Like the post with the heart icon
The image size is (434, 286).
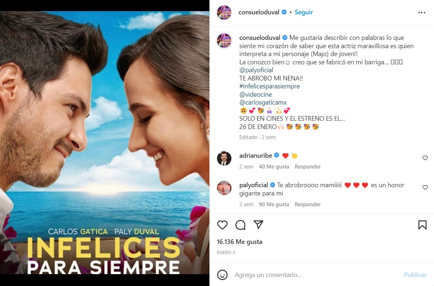(222, 225)
